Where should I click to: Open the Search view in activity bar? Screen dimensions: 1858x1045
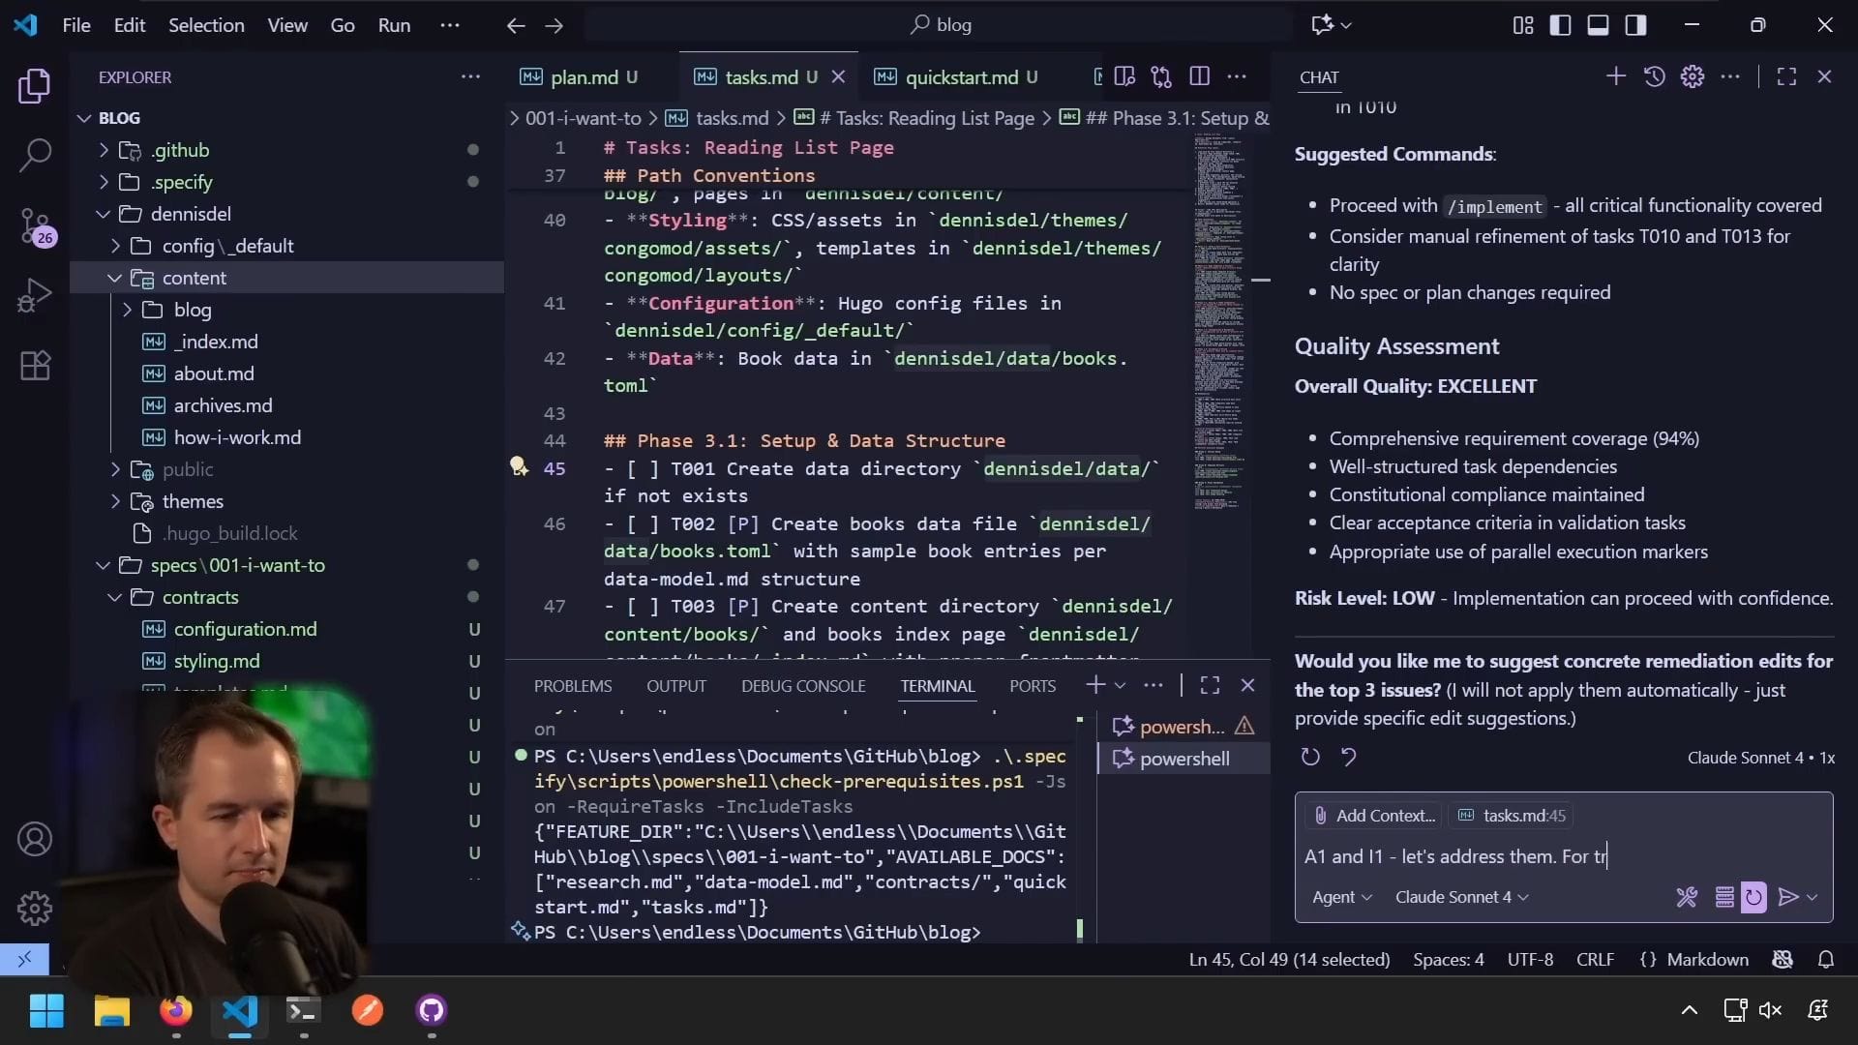coord(35,155)
